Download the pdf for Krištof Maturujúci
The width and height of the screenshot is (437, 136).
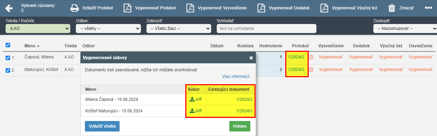tap(196, 111)
